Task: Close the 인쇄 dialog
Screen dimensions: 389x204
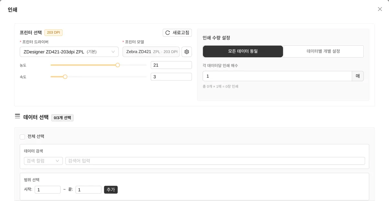Action: [380, 9]
